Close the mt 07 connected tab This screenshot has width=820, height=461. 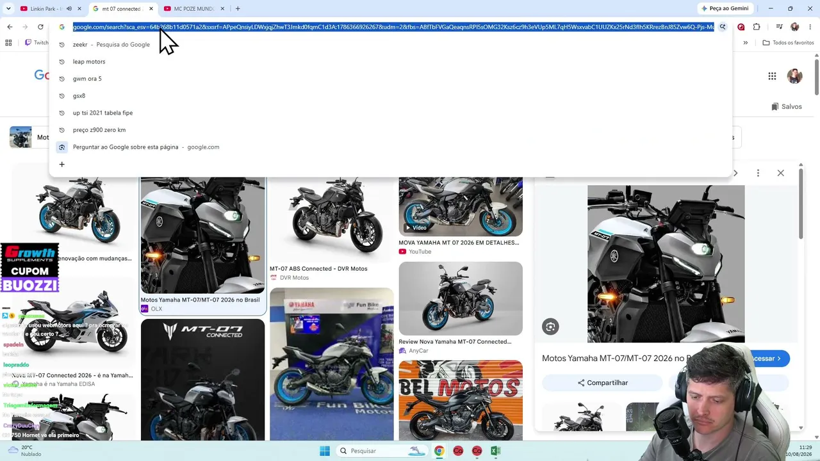(152, 8)
